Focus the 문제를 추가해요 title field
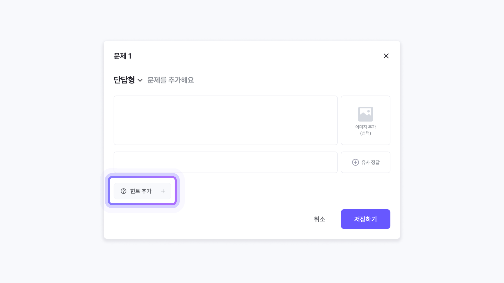Image resolution: width=504 pixels, height=283 pixels. pos(171,80)
